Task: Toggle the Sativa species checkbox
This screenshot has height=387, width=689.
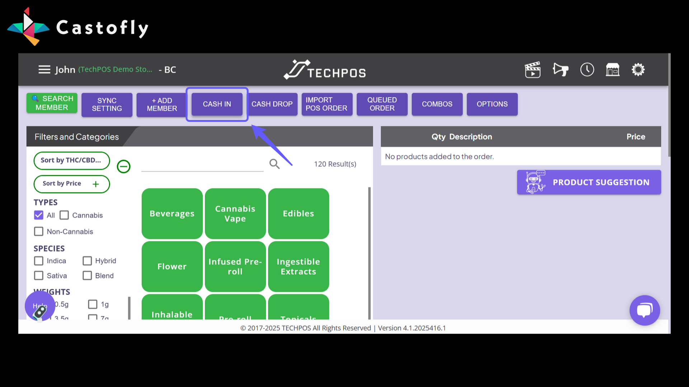Action: [39, 276]
